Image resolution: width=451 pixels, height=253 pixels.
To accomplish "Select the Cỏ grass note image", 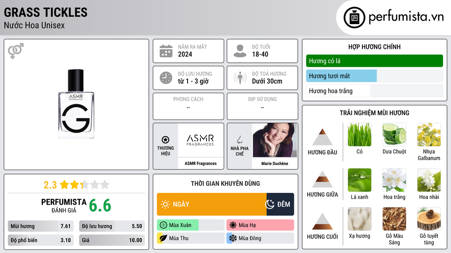I will coord(359,134).
